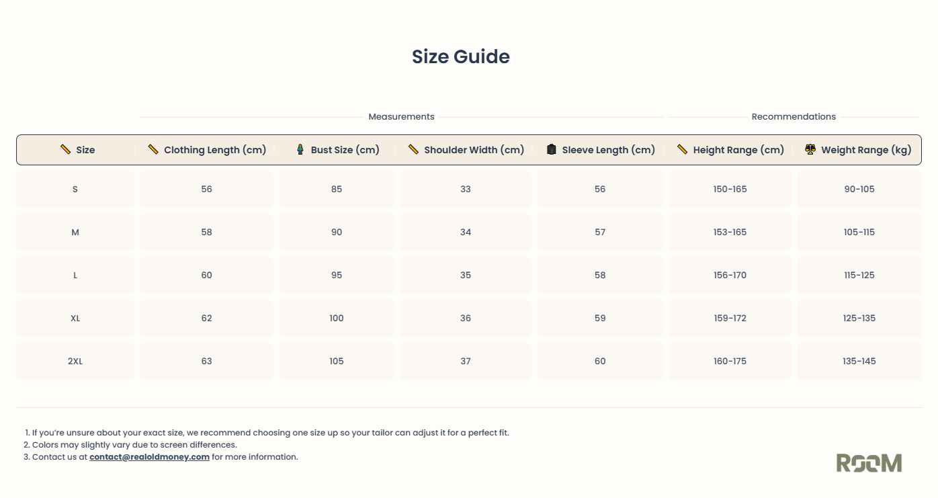Click weight range 115-125
938x498 pixels.
click(x=859, y=276)
